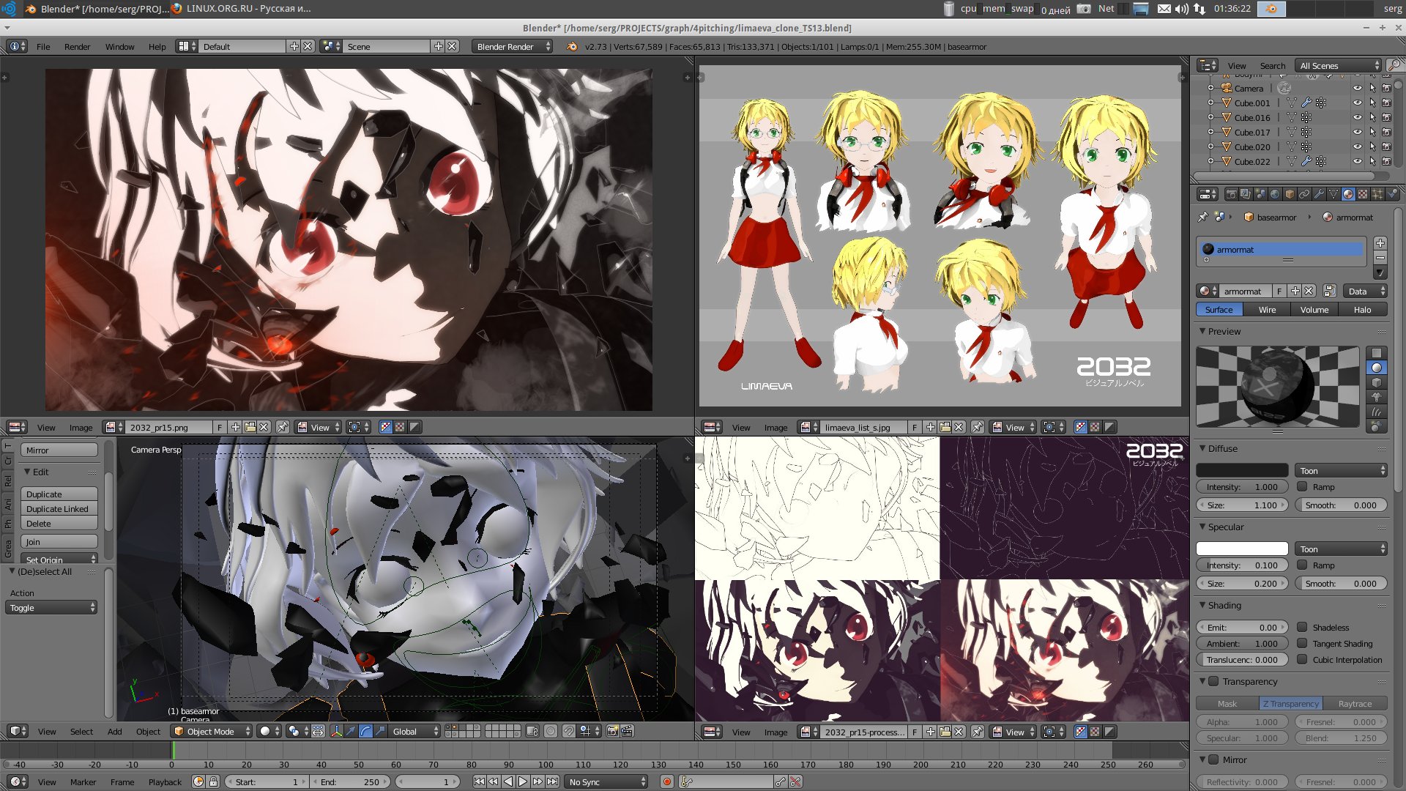Image resolution: width=1406 pixels, height=791 pixels.
Task: Open the Physics properties tab icon
Action: 1392,194
